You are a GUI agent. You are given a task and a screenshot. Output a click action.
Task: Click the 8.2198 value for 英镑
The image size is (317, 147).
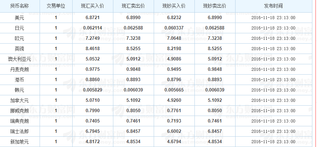(174, 49)
